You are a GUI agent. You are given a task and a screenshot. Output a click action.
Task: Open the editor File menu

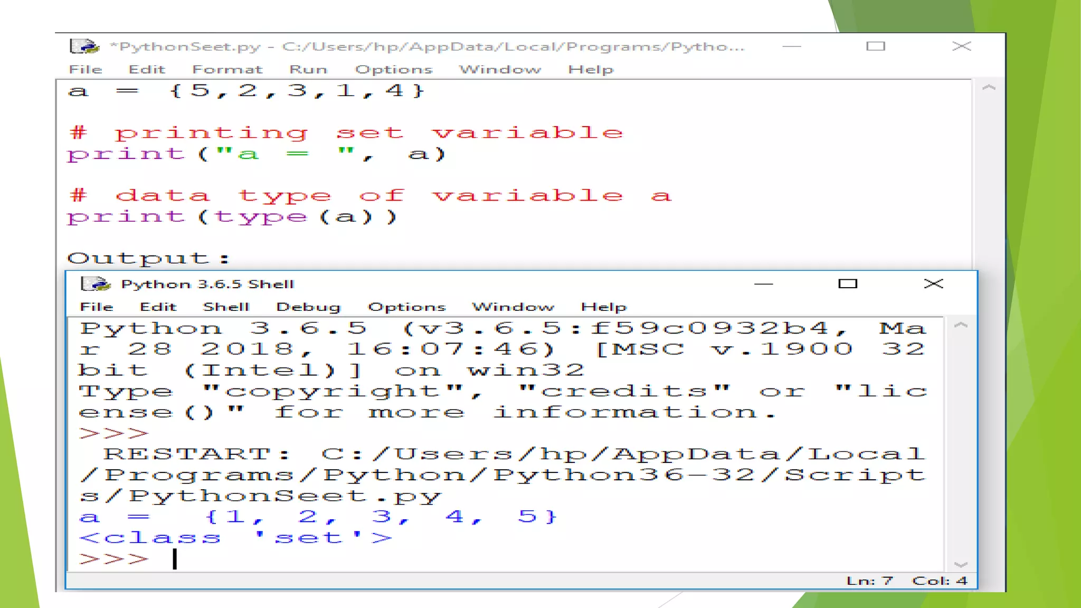coord(86,70)
